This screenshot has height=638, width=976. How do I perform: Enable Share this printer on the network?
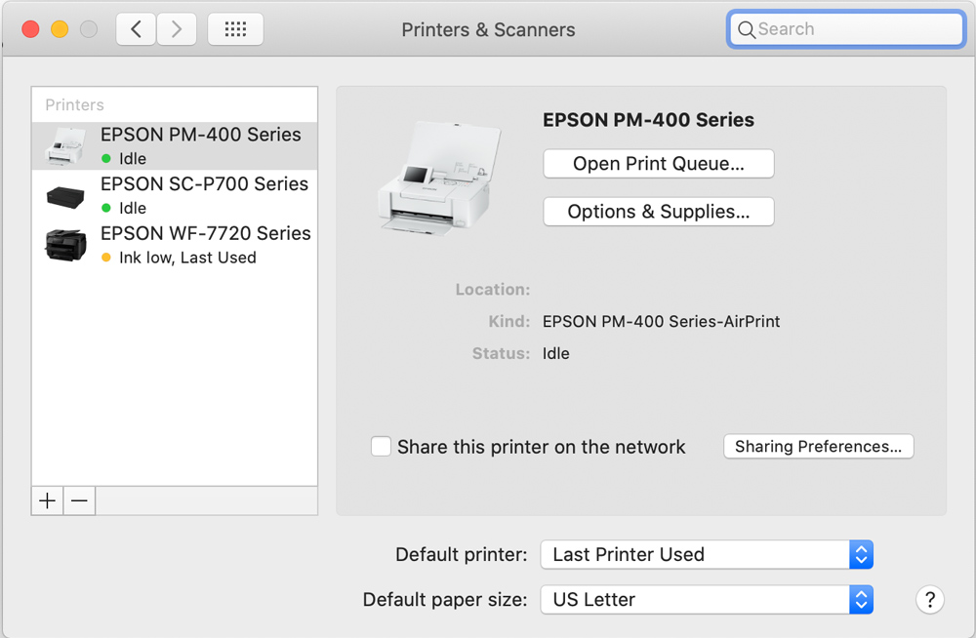tap(382, 447)
